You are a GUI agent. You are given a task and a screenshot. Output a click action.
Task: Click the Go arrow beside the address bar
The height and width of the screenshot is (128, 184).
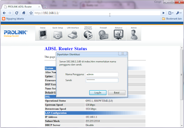point(164,13)
